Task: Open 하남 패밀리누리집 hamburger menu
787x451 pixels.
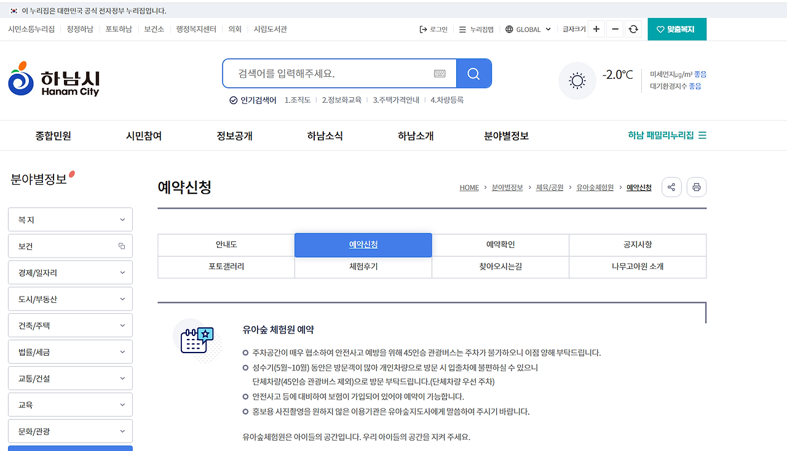Action: coord(667,135)
